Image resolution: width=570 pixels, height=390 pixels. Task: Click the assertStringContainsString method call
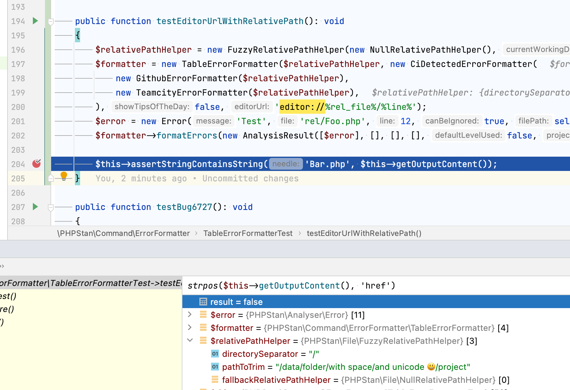pyautogui.click(x=197, y=164)
